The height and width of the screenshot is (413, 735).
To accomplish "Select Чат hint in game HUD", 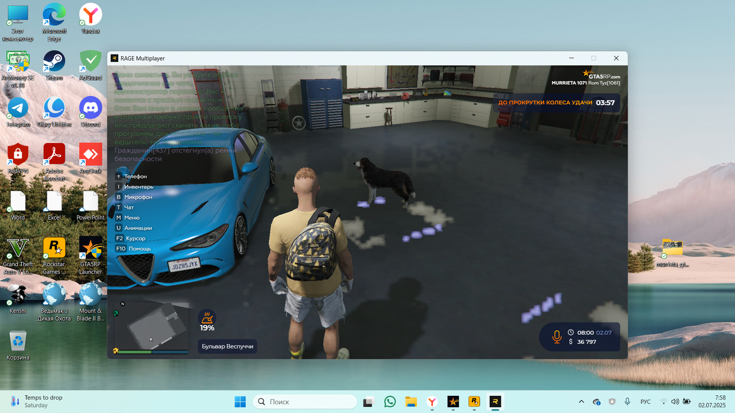I will tap(125, 207).
